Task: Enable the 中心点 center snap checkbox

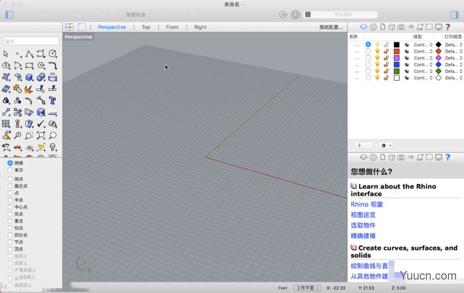Action: 10,207
